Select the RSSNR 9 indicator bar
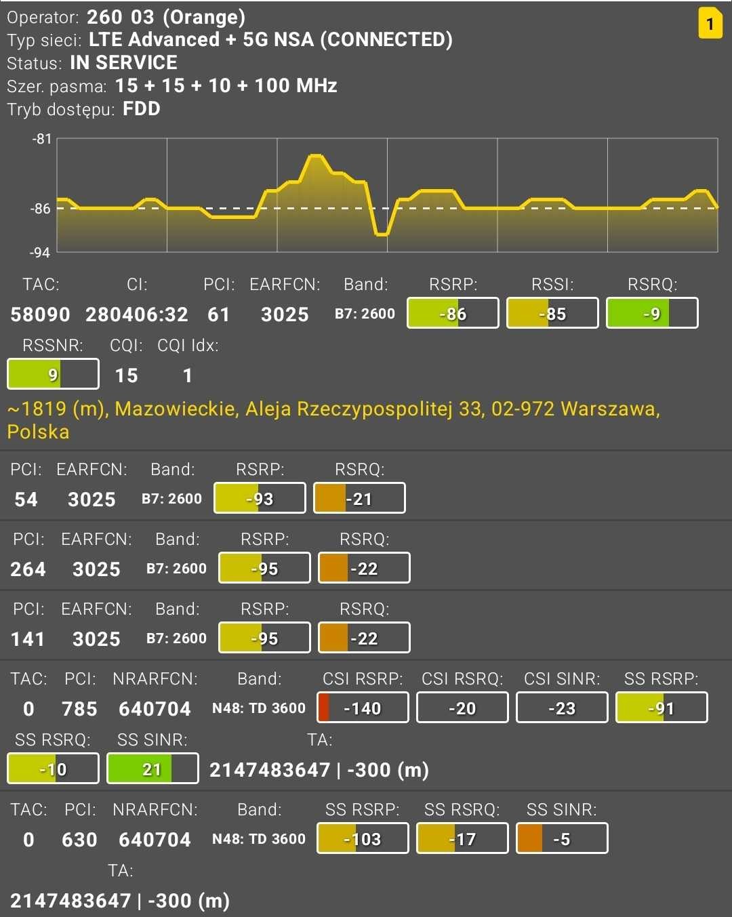This screenshot has height=917, width=732. (53, 374)
